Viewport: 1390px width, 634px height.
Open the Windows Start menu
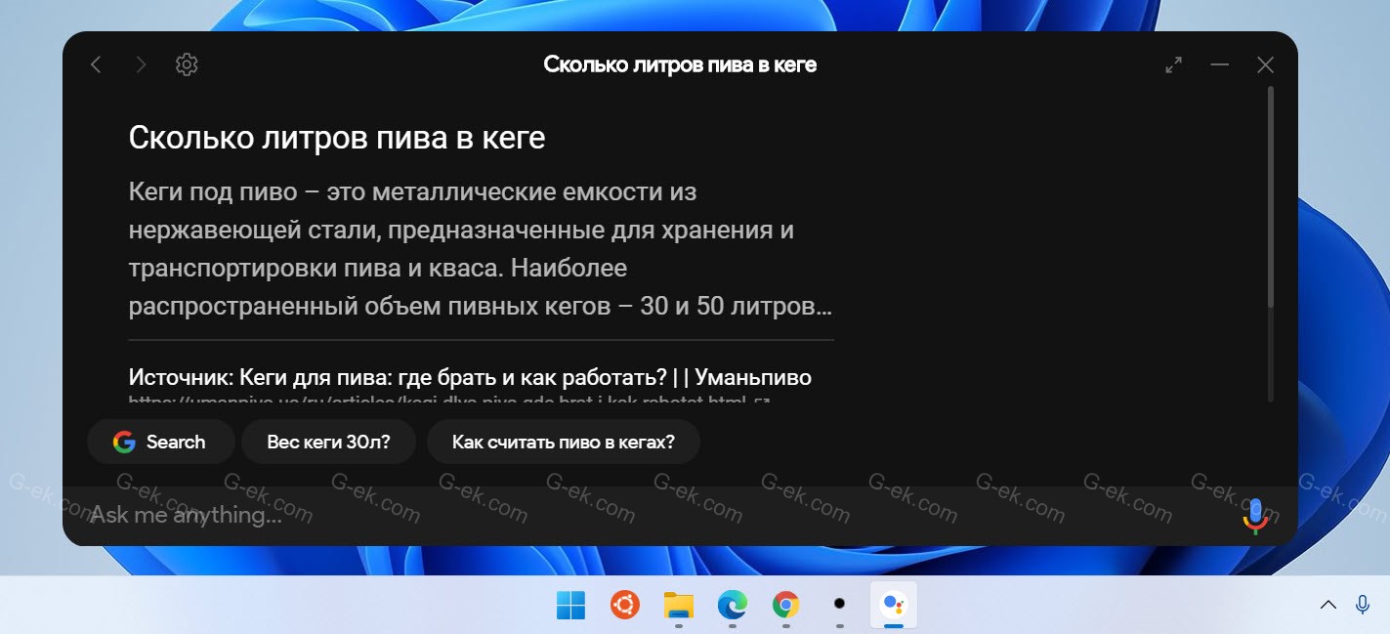tap(570, 606)
